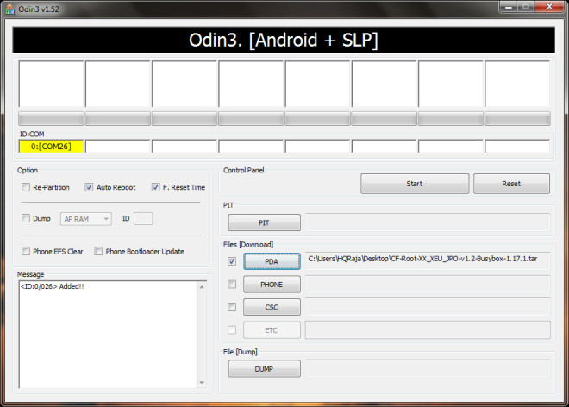Click the Odin3 [Android + SLP] banner
This screenshot has height=407, width=569.
pos(284,40)
